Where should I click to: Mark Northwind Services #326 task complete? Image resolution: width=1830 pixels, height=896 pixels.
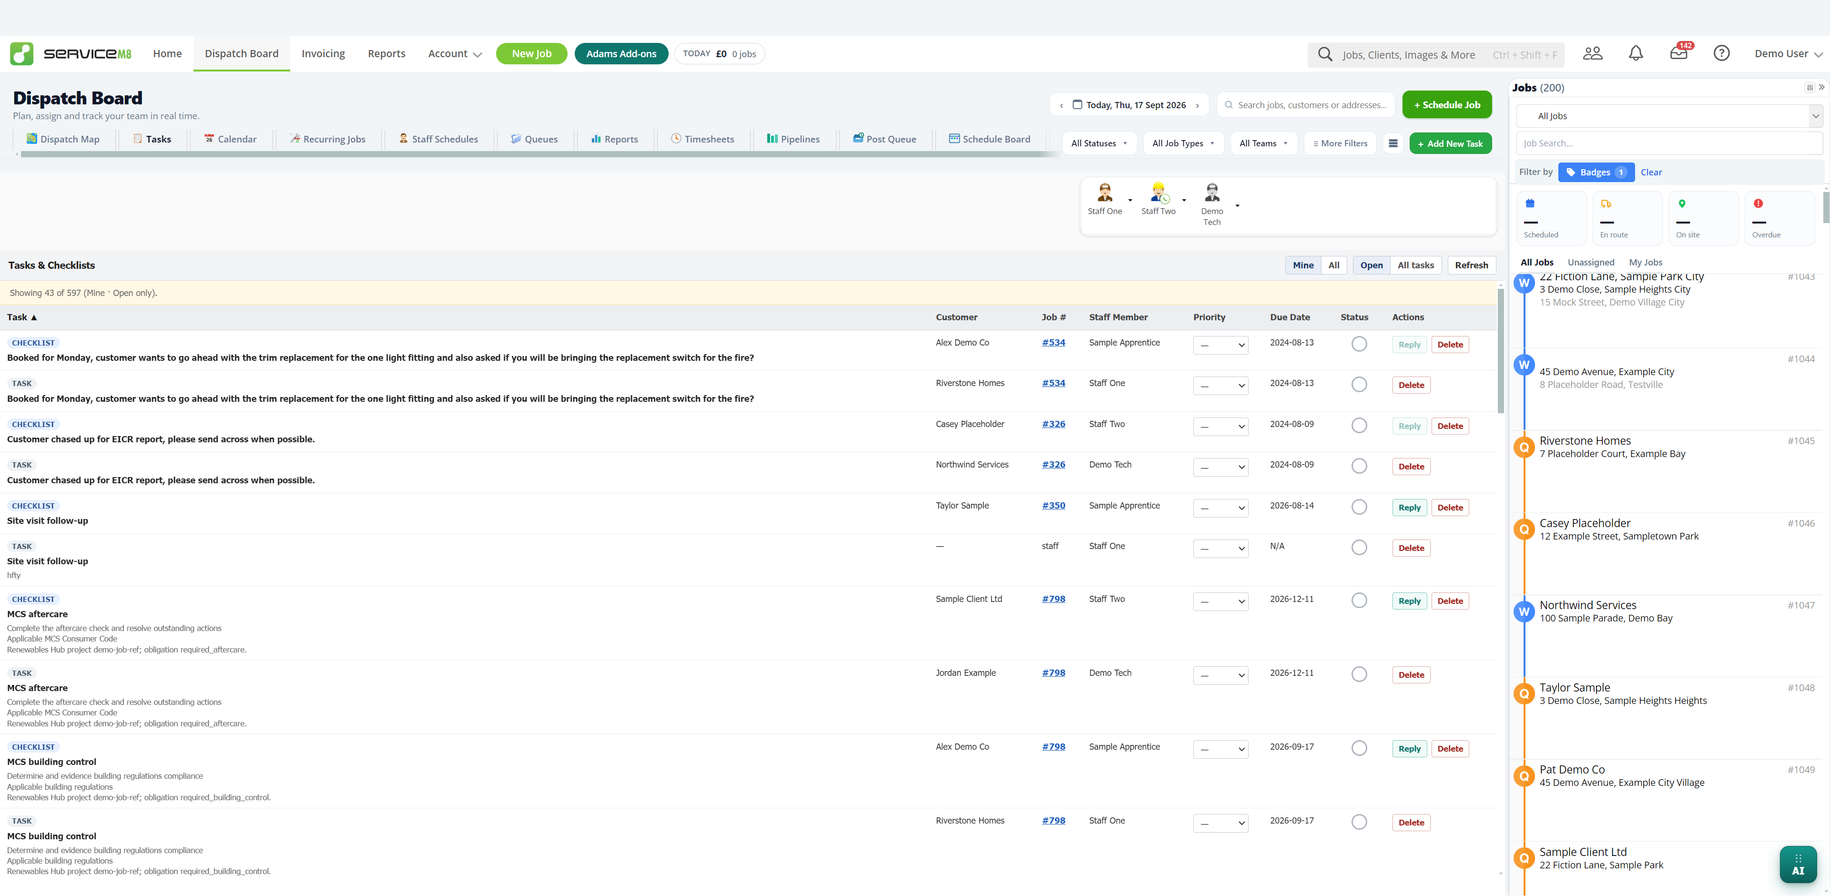coord(1359,466)
